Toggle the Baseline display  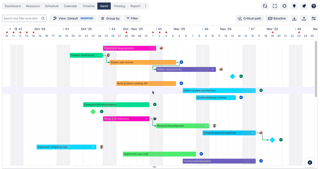[277, 18]
